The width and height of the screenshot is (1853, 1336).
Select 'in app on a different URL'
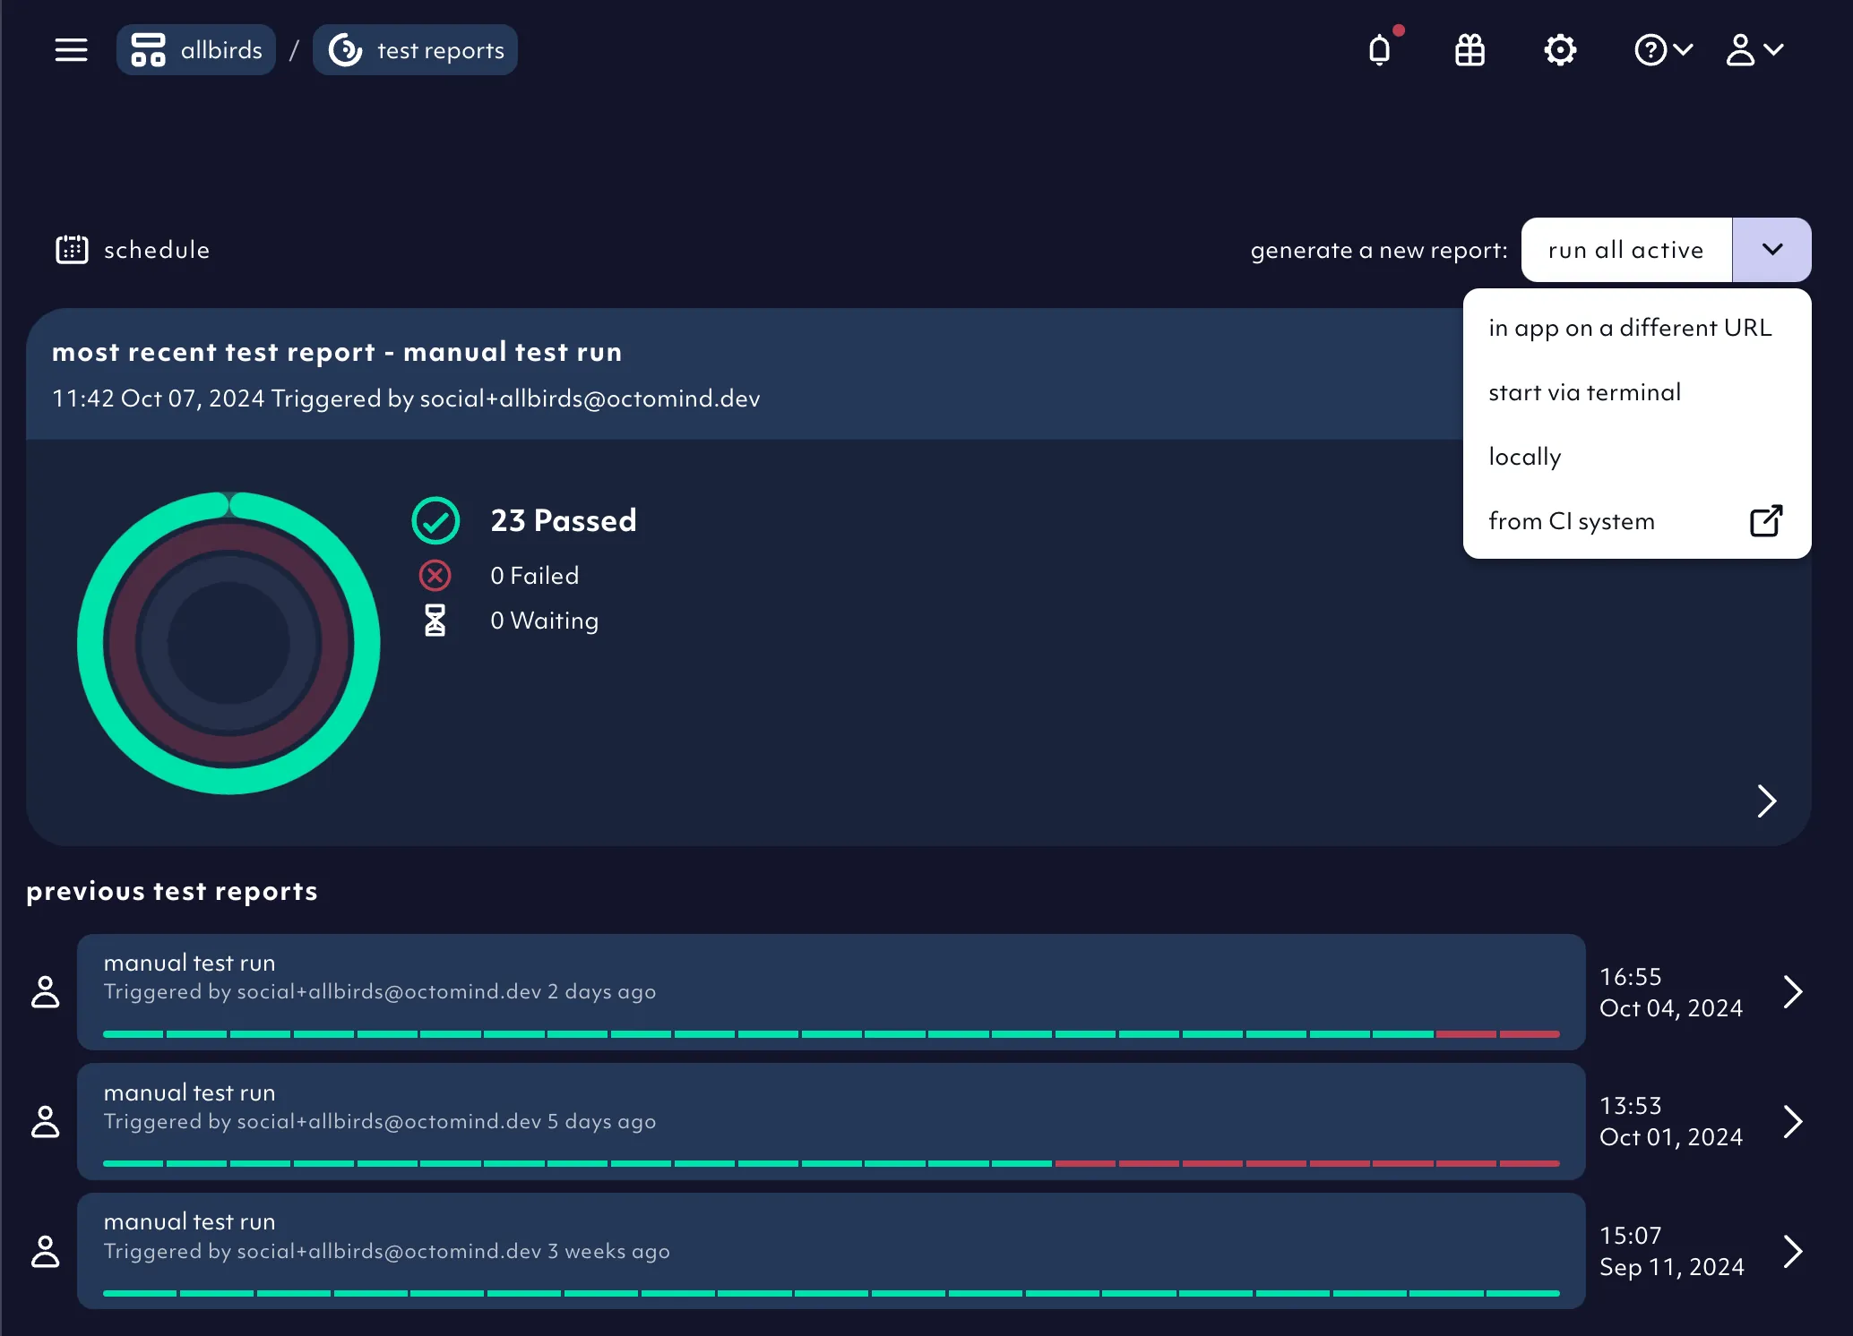coord(1630,328)
